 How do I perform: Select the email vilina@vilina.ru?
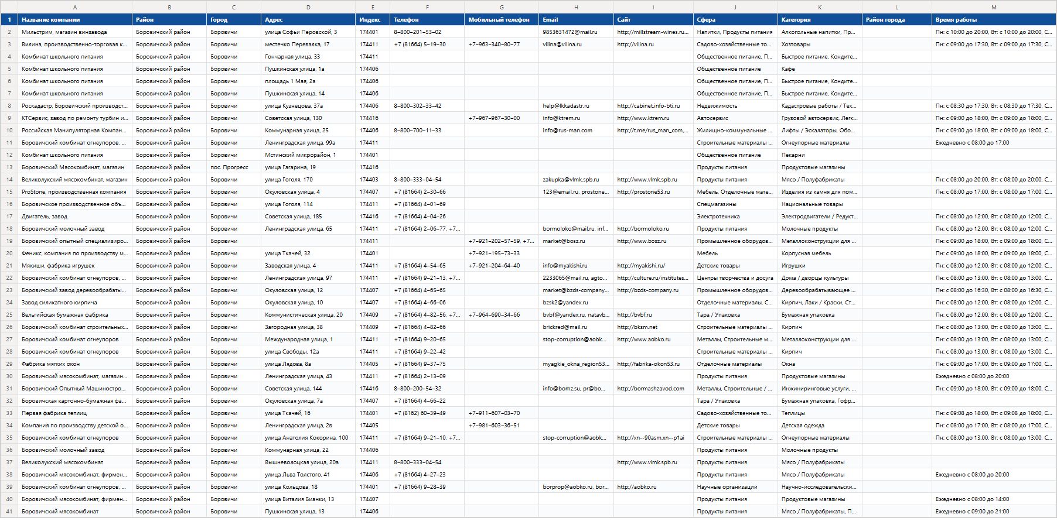point(576,44)
